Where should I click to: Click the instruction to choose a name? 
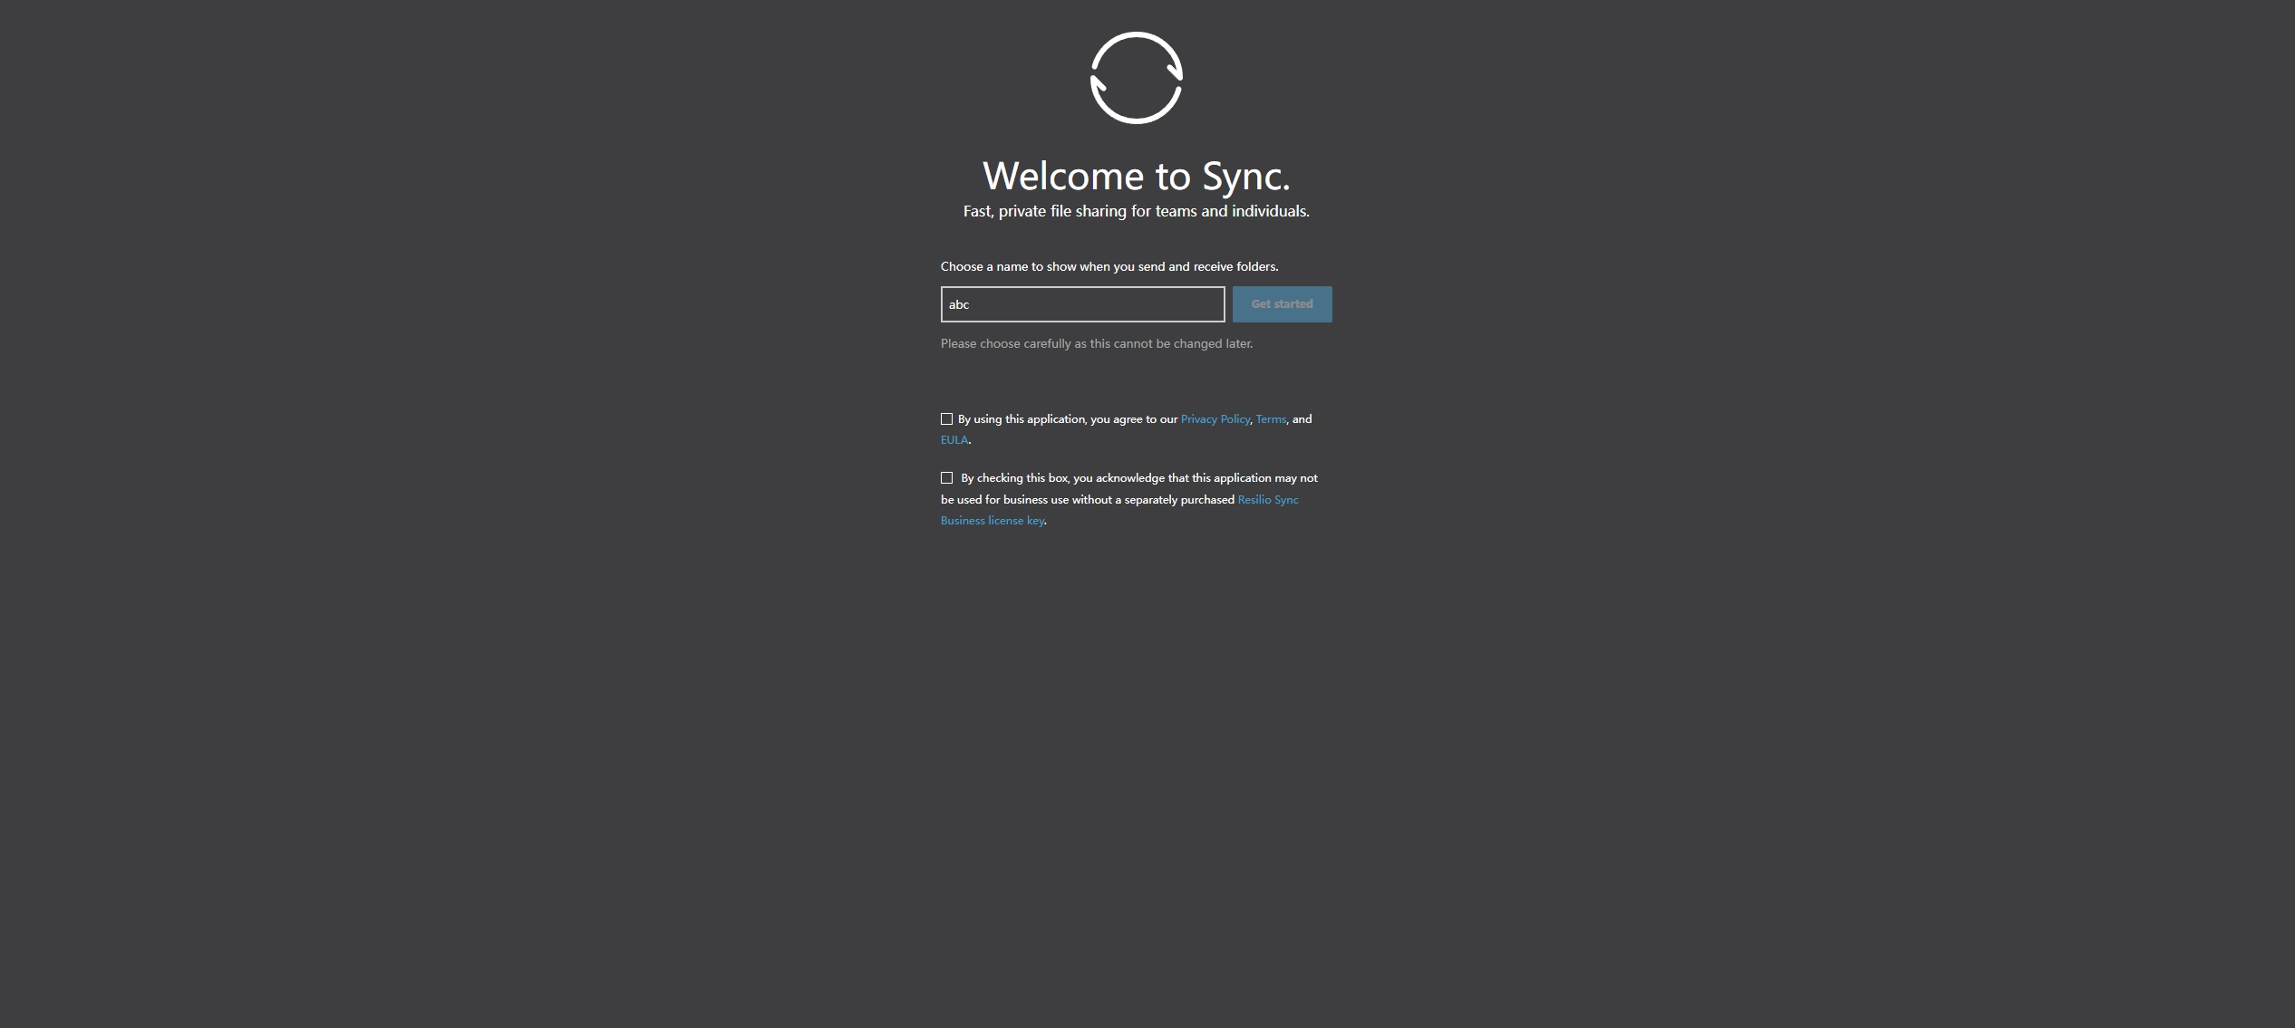click(x=1108, y=265)
